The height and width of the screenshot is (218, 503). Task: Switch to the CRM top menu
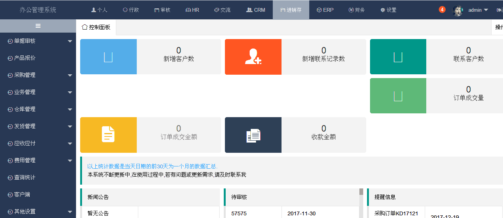[256, 10]
